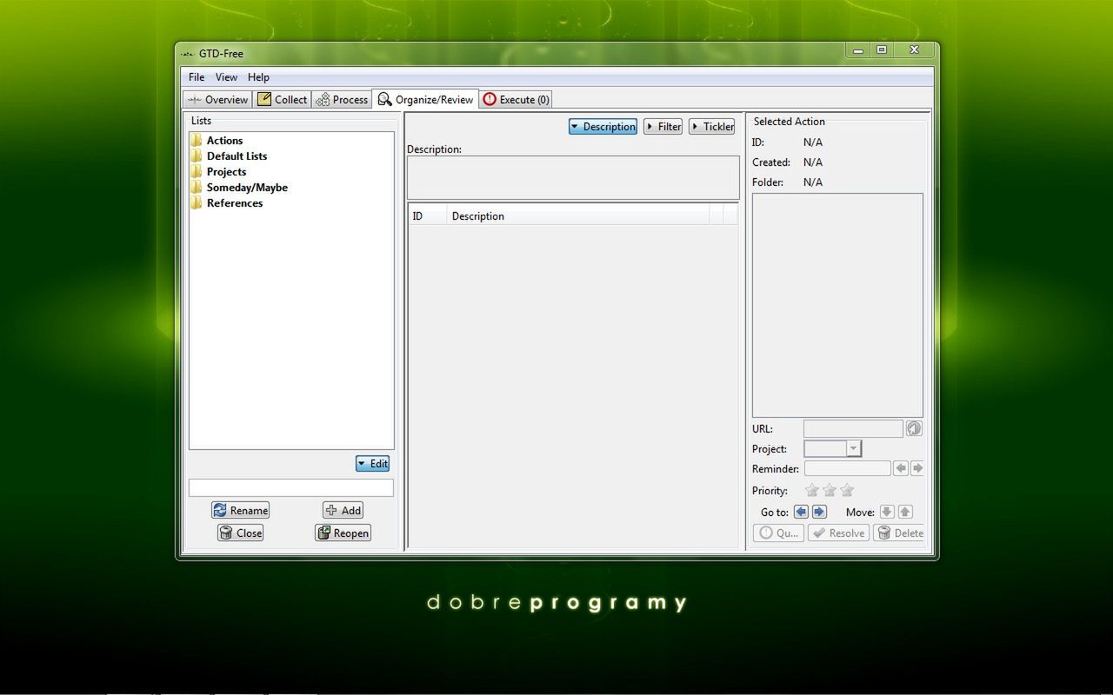Move action up arrow

905,513
